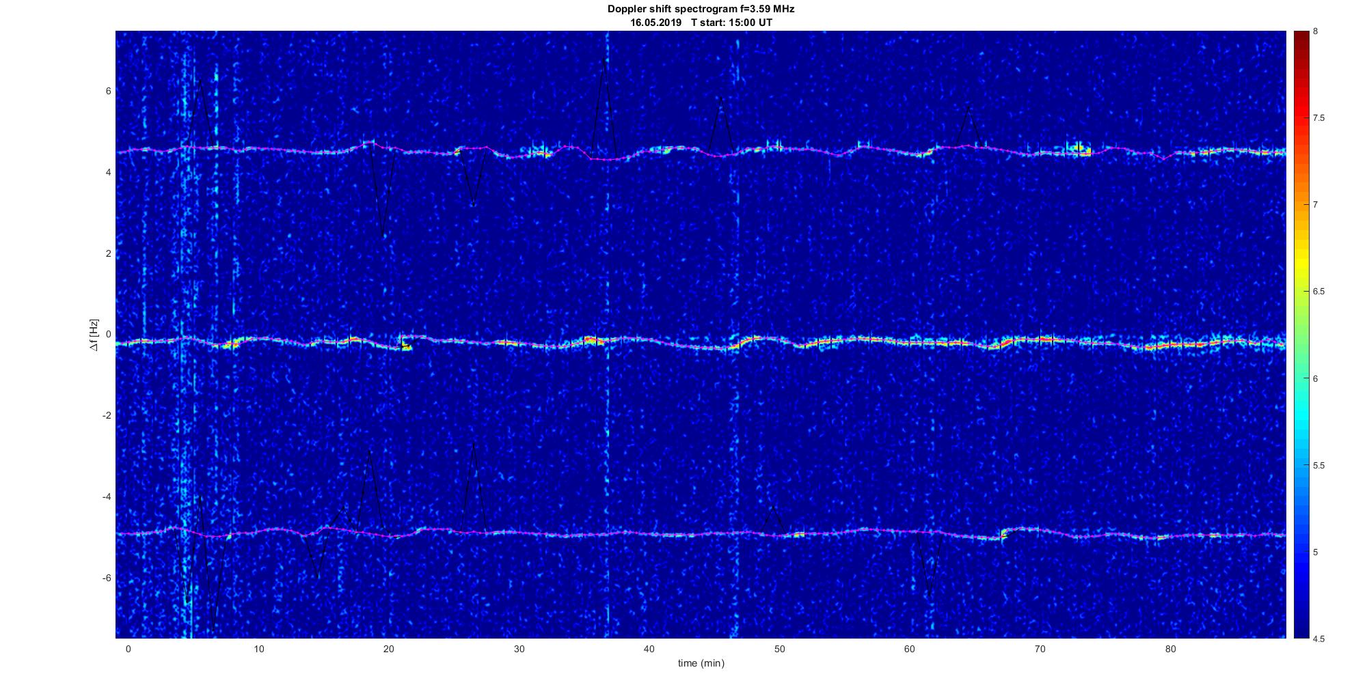Viewport: 1367px width, 685px height.
Task: Click the x-axis tick label '80'
Action: tap(1171, 649)
